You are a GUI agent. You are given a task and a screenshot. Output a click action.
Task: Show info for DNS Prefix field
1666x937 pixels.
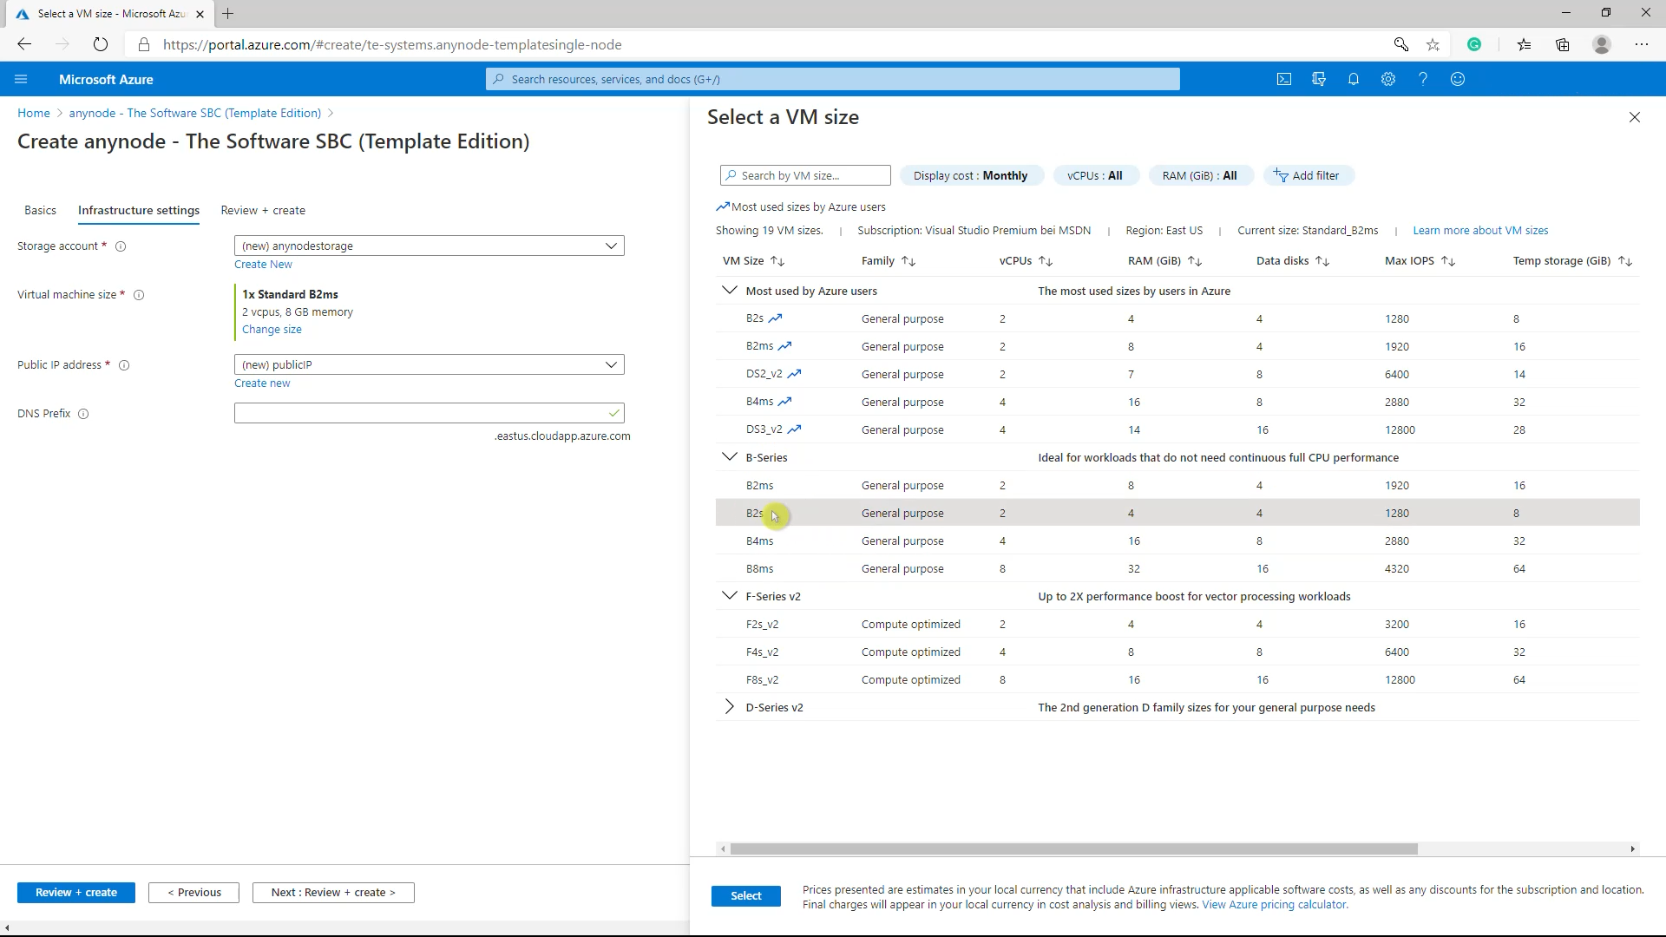(83, 414)
